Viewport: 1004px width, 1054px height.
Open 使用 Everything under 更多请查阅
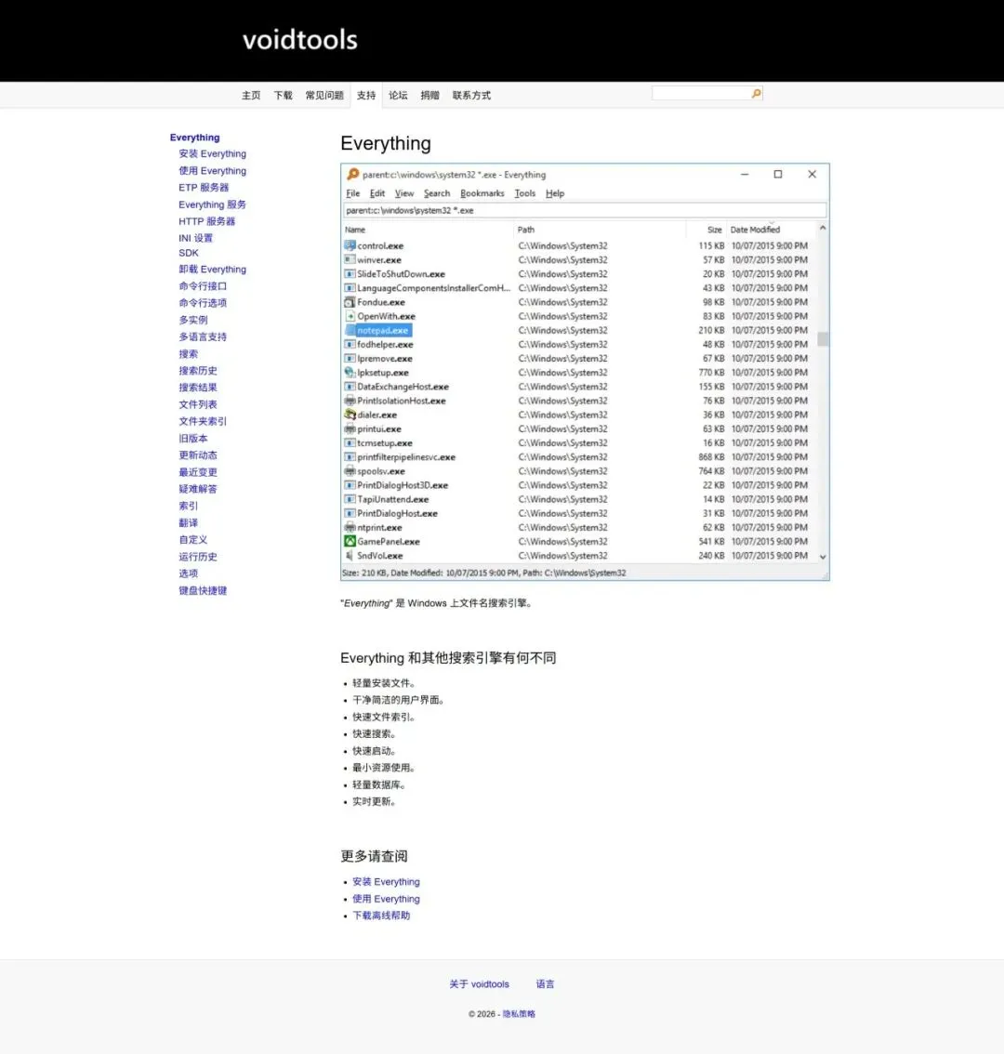pyautogui.click(x=386, y=899)
